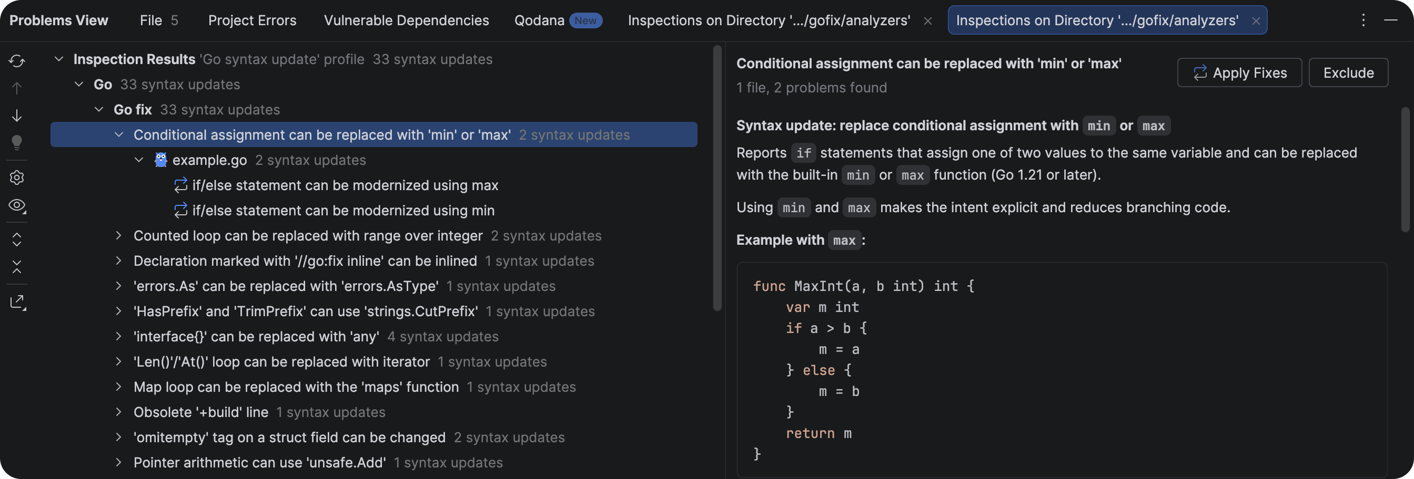The image size is (1414, 479).
Task: Switch to the File tab
Action: [x=159, y=20]
